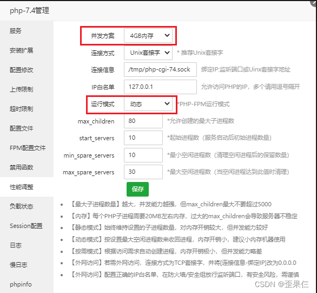Click the 【内存】 note line
317x293 pixels.
183,216
